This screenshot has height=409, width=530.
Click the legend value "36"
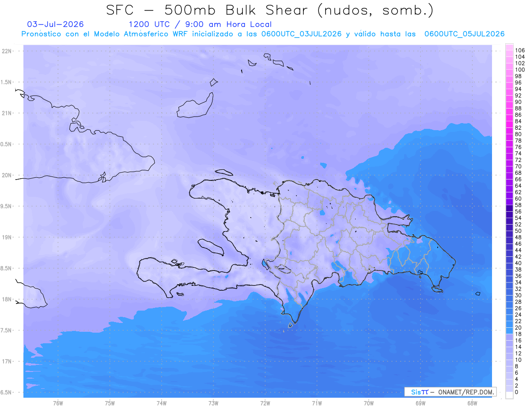click(x=519, y=276)
